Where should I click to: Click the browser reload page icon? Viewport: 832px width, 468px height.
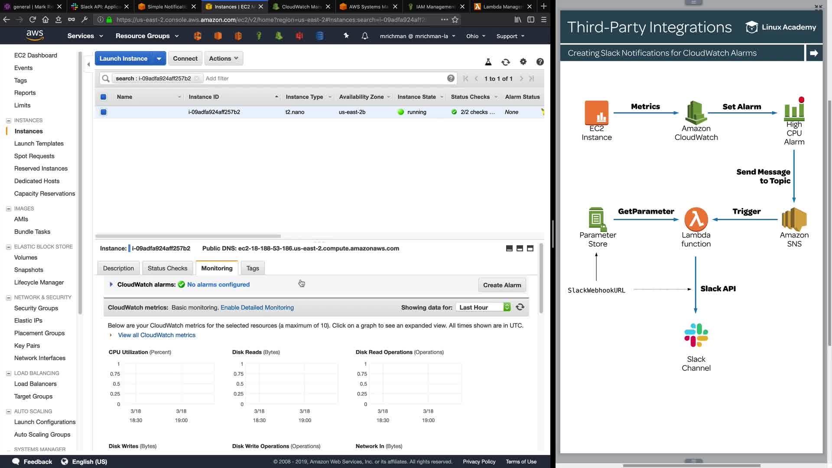[32, 19]
